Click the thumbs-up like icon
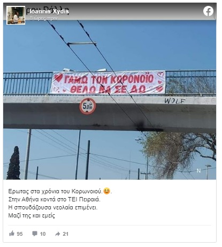This screenshot has width=222, height=247. pyautogui.click(x=12, y=233)
